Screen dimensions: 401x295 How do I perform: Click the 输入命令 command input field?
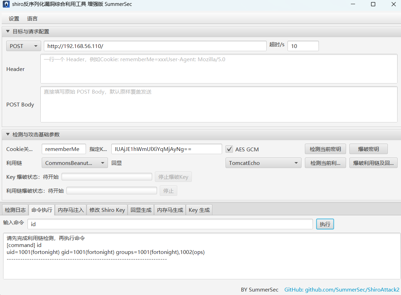pyautogui.click(x=170, y=224)
